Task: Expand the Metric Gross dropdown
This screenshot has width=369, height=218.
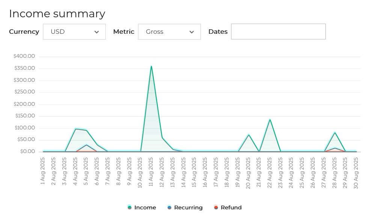Action: pos(169,32)
